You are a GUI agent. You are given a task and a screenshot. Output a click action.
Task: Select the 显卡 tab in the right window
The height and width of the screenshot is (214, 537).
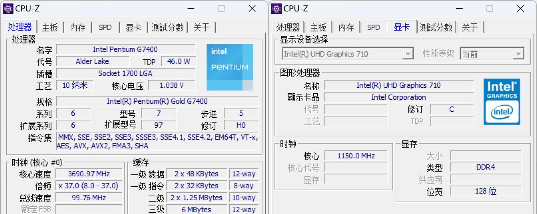pos(402,27)
